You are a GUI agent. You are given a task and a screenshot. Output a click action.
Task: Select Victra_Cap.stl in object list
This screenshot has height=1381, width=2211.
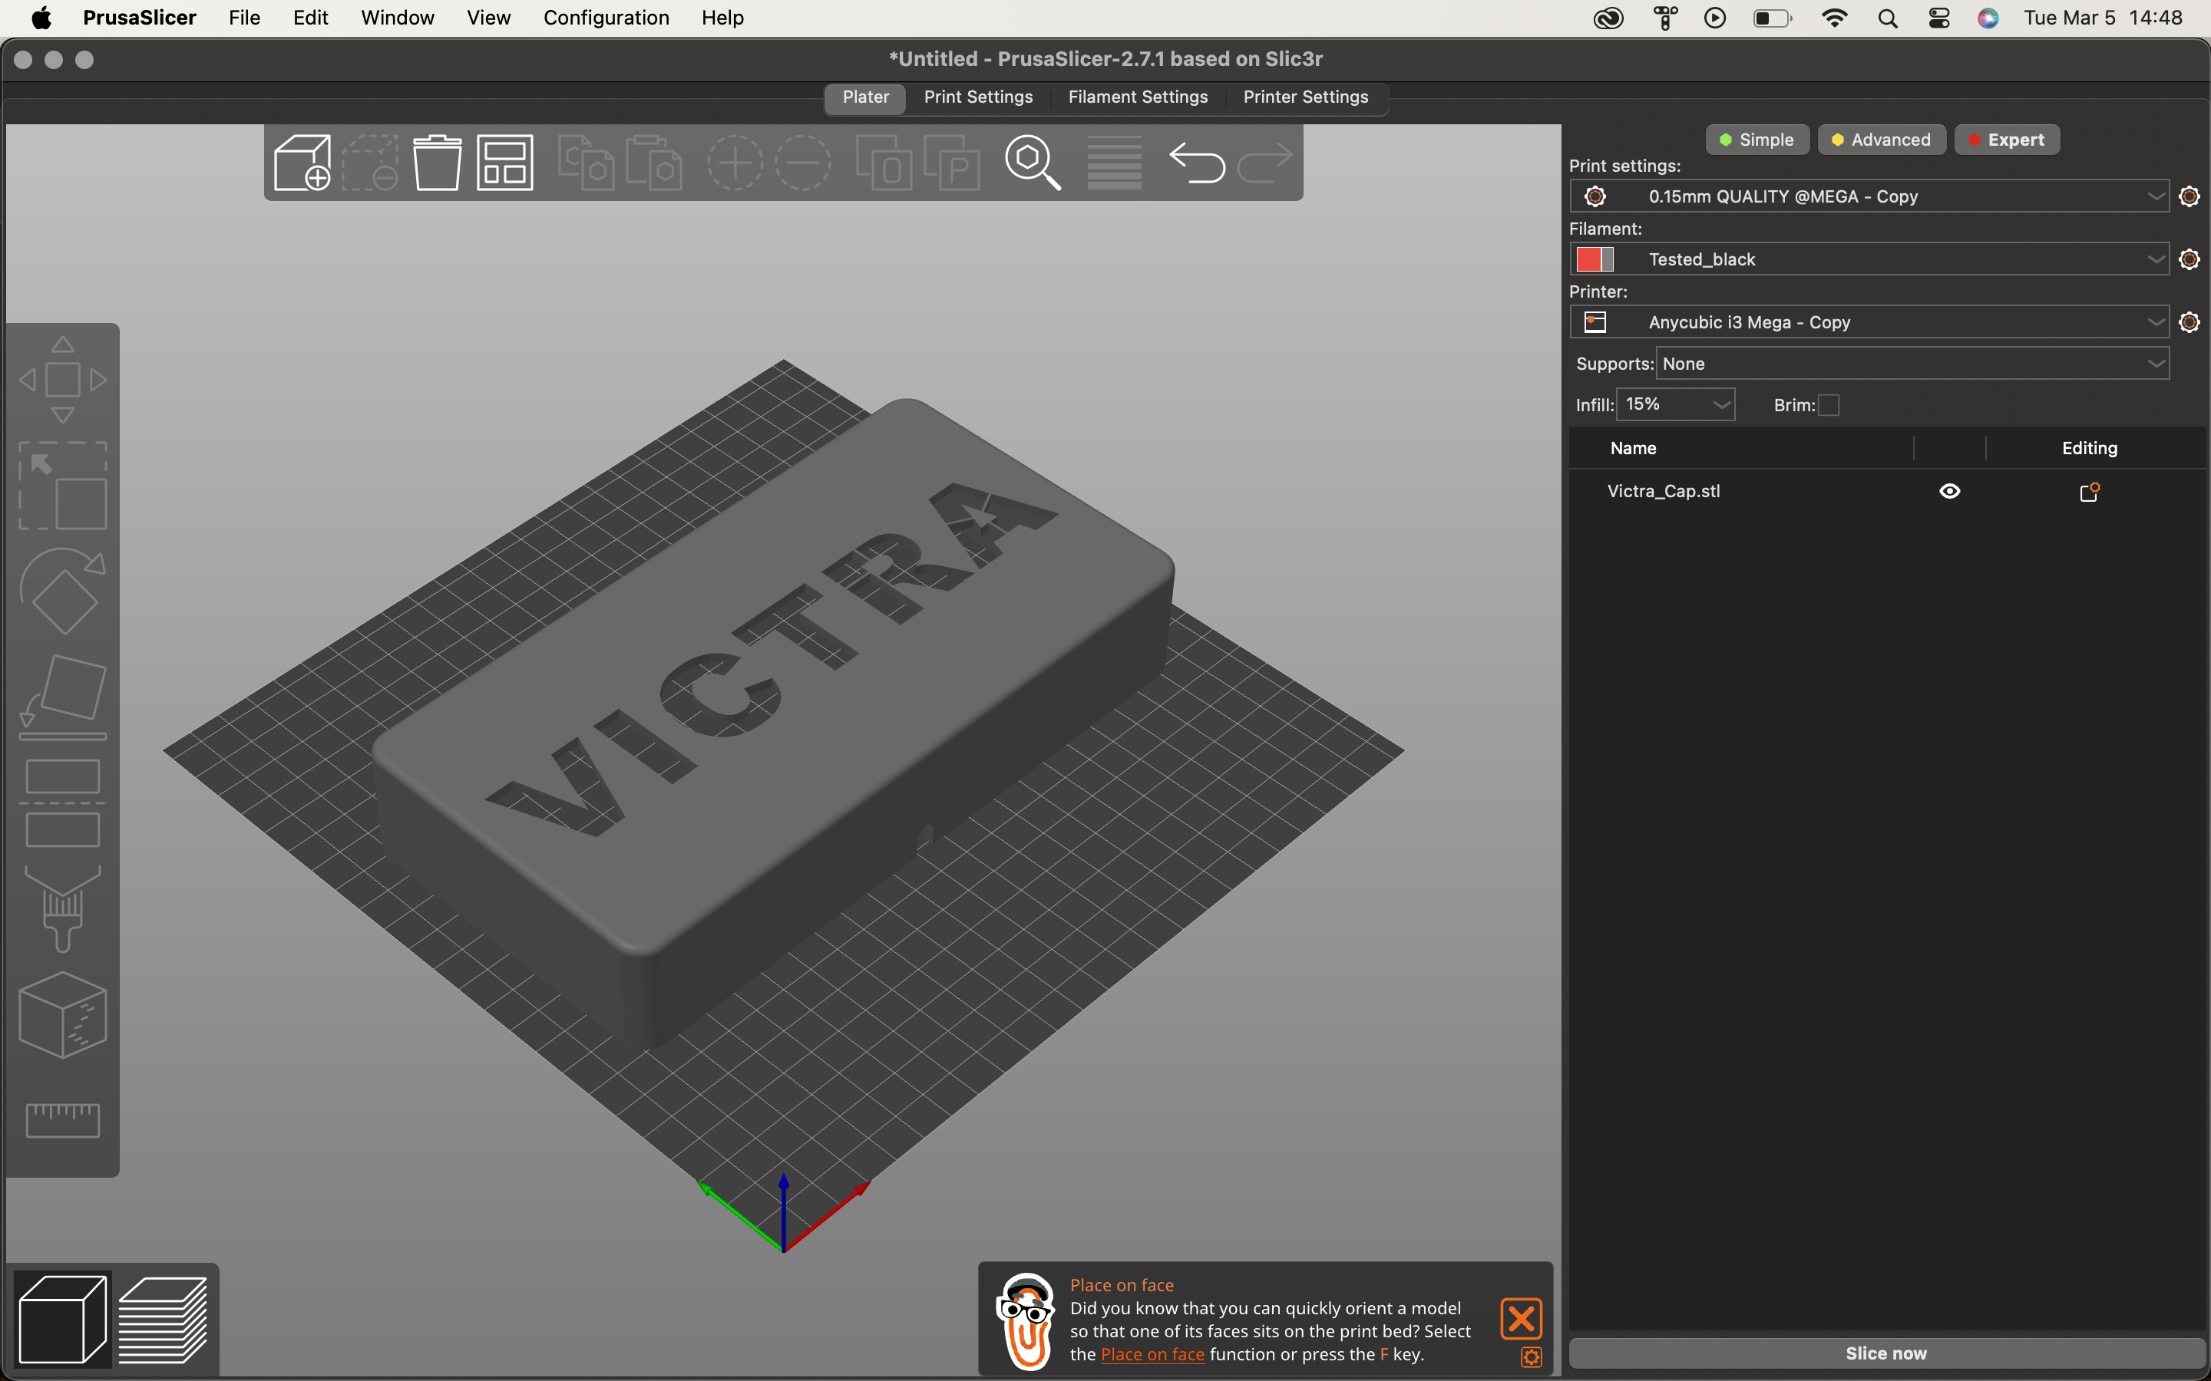tap(1663, 491)
